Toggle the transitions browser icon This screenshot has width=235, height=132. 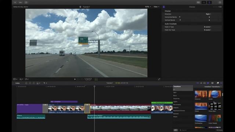(221, 83)
